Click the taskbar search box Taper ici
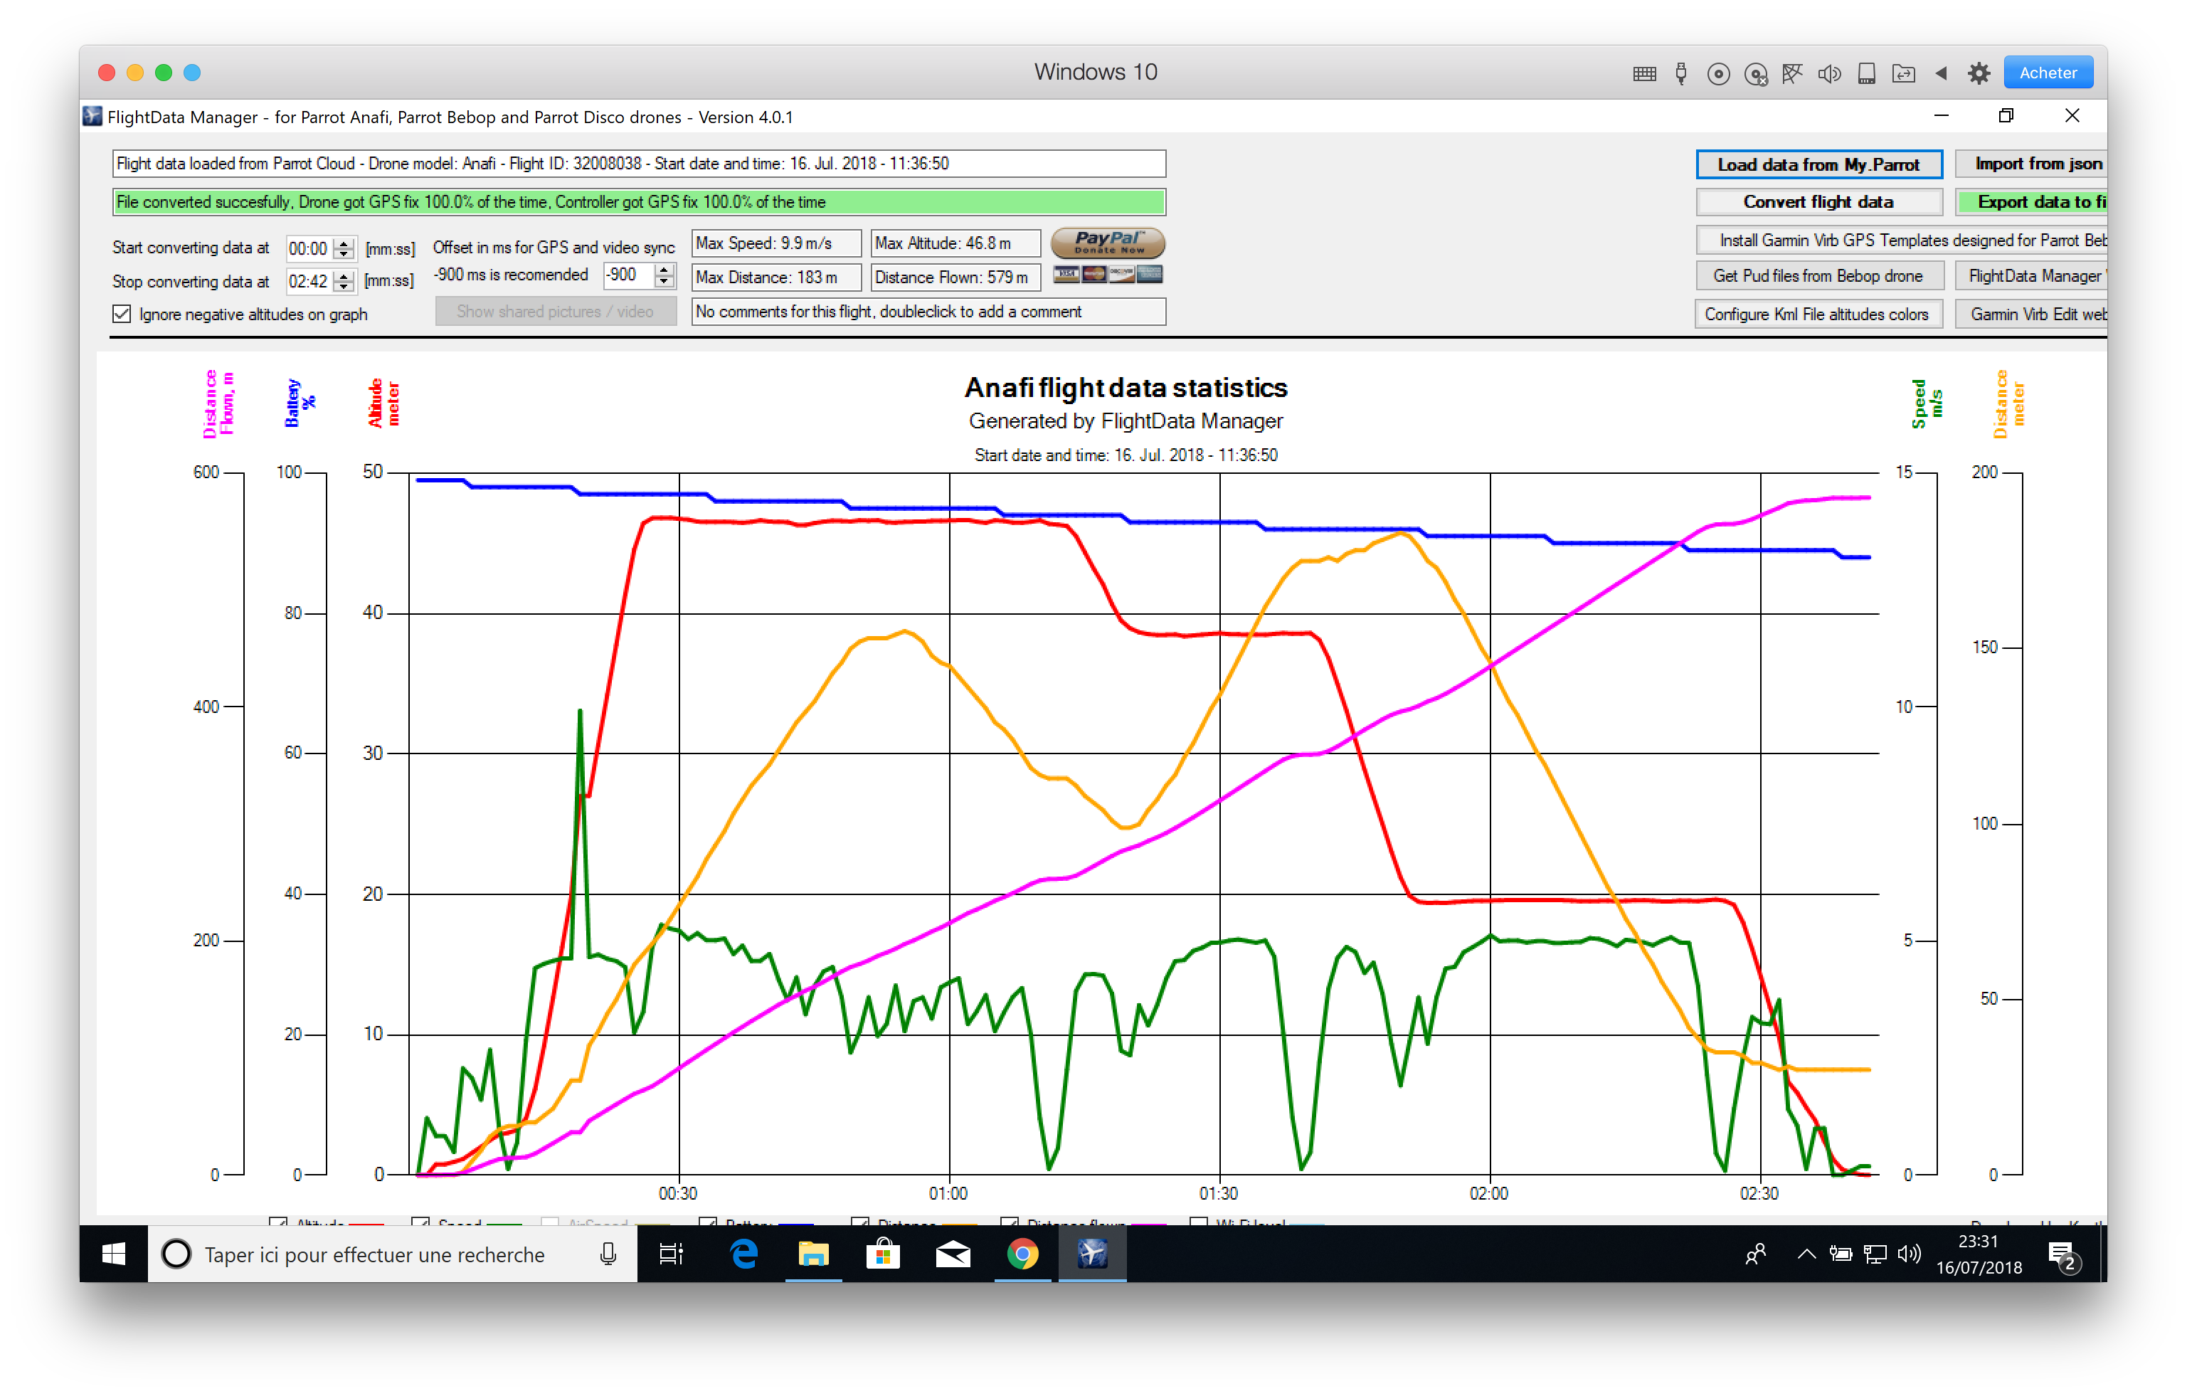 pyautogui.click(x=392, y=1254)
